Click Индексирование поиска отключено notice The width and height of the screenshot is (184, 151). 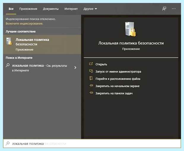click(x=31, y=19)
